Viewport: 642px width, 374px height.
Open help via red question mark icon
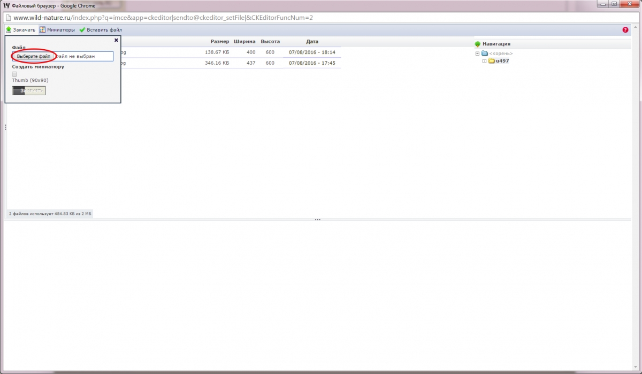pyautogui.click(x=625, y=30)
